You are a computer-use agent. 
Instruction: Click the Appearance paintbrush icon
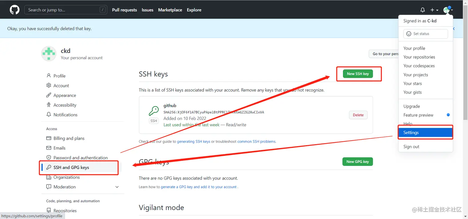coord(49,95)
